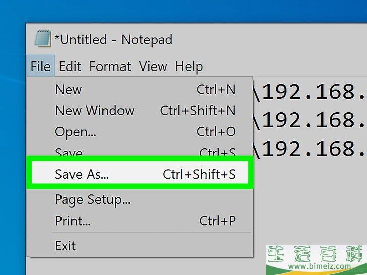Click the Notepad icon in the title bar
Viewport: 367px width, 275px height.
43,39
